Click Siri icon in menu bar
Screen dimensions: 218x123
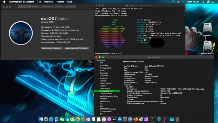point(208,2)
